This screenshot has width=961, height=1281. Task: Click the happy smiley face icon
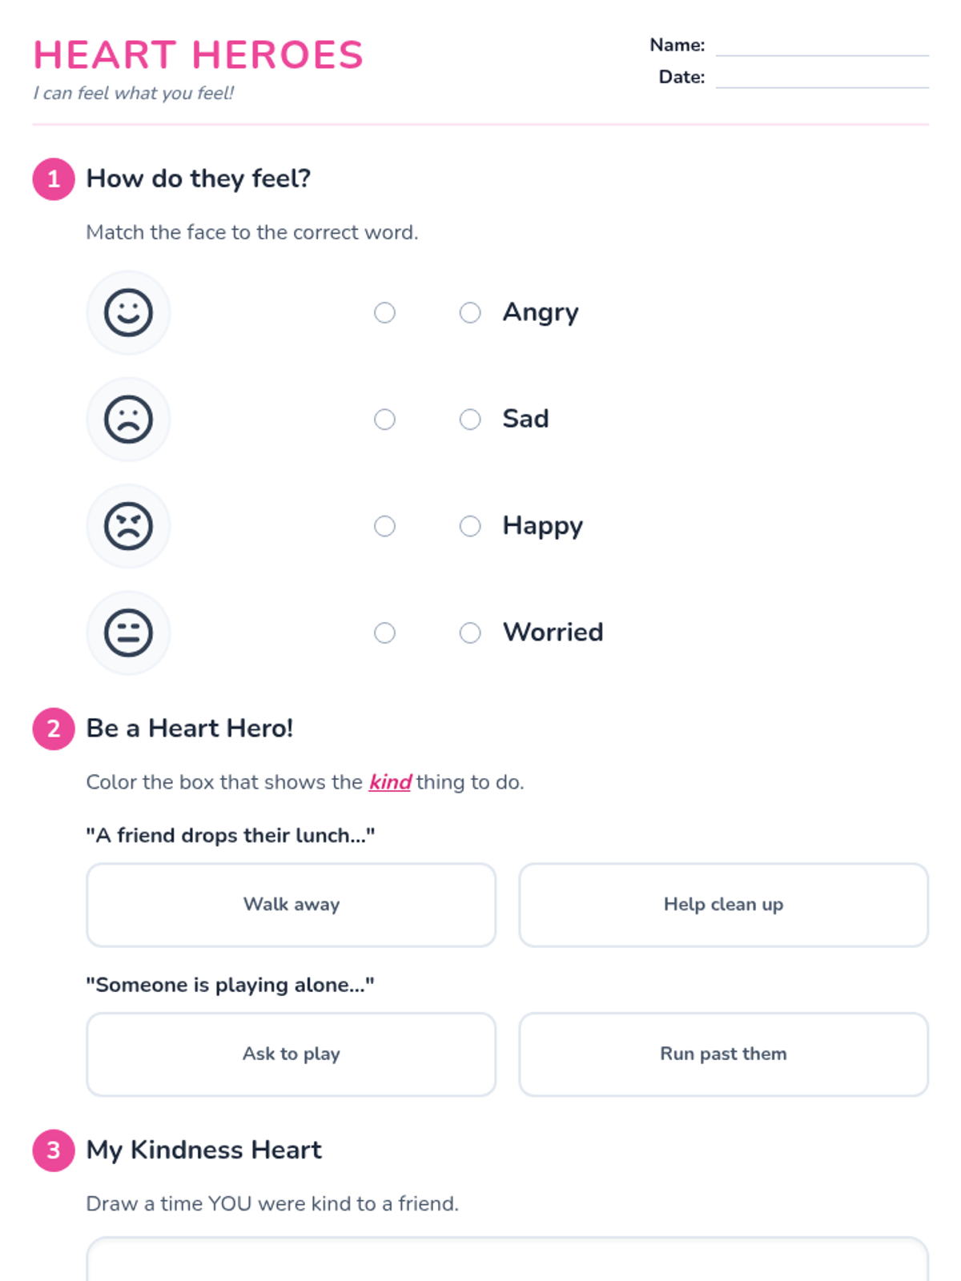tap(128, 312)
